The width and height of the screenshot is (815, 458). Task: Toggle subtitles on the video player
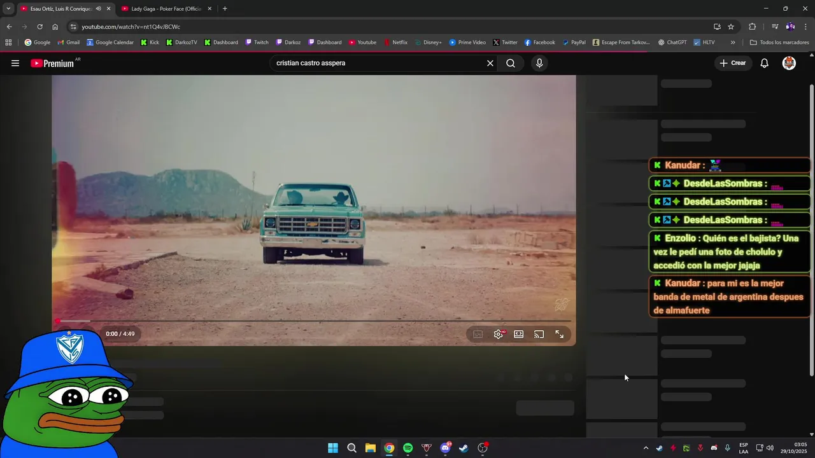478,334
